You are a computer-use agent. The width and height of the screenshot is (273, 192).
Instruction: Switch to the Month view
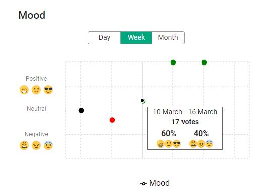[168, 38]
